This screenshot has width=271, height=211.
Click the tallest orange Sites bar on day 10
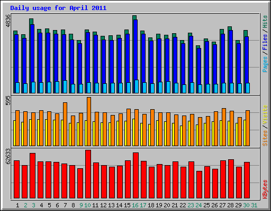89,121
